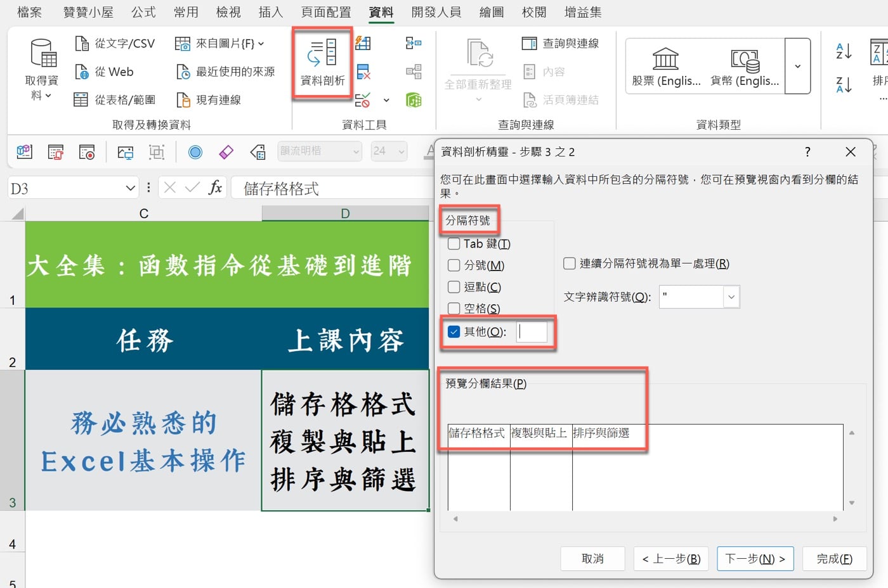Open the data validation dropdown arrow

[386, 100]
